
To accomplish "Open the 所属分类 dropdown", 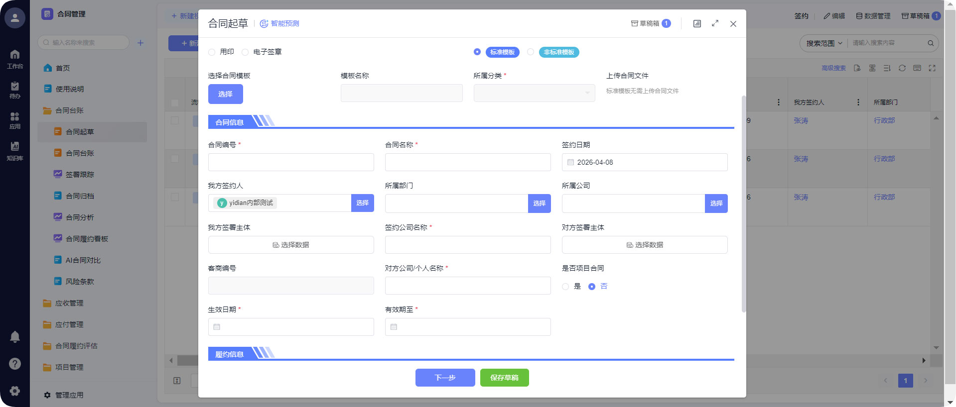I will click(x=534, y=93).
